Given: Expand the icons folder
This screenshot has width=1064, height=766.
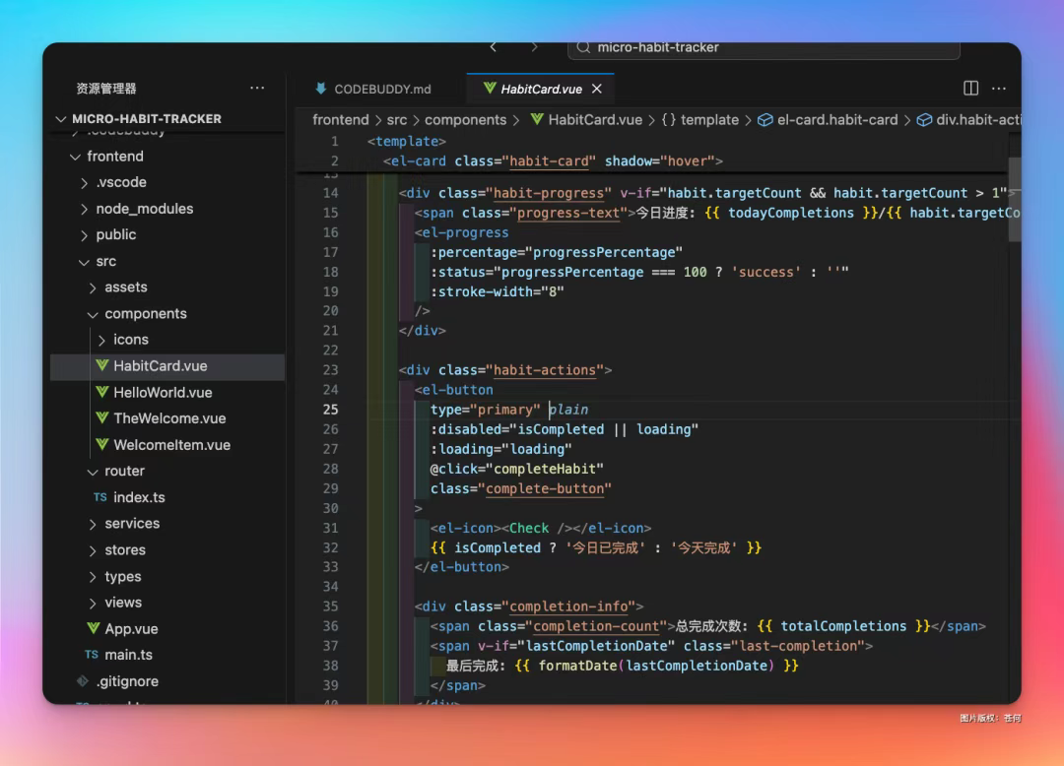Looking at the screenshot, I should [x=130, y=340].
